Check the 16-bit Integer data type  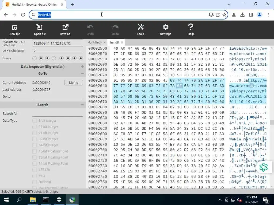coord(35,127)
